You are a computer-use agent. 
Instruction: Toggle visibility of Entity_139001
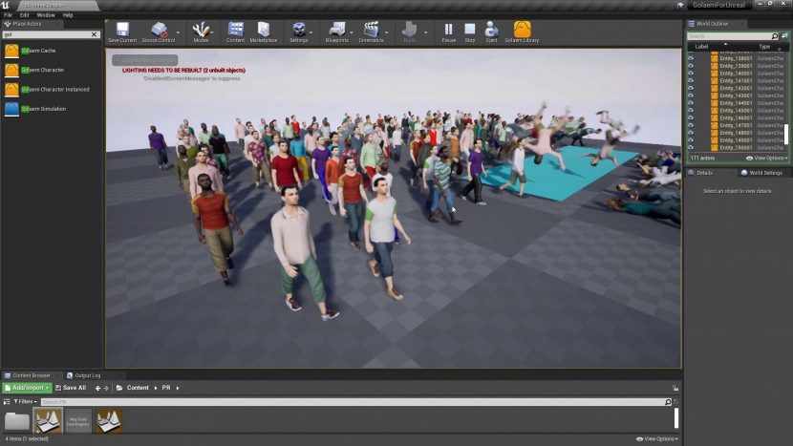point(691,66)
